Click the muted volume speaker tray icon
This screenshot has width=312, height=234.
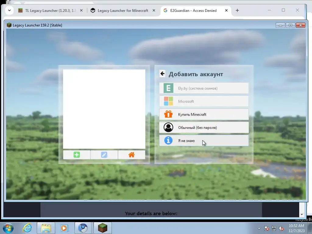281,228
